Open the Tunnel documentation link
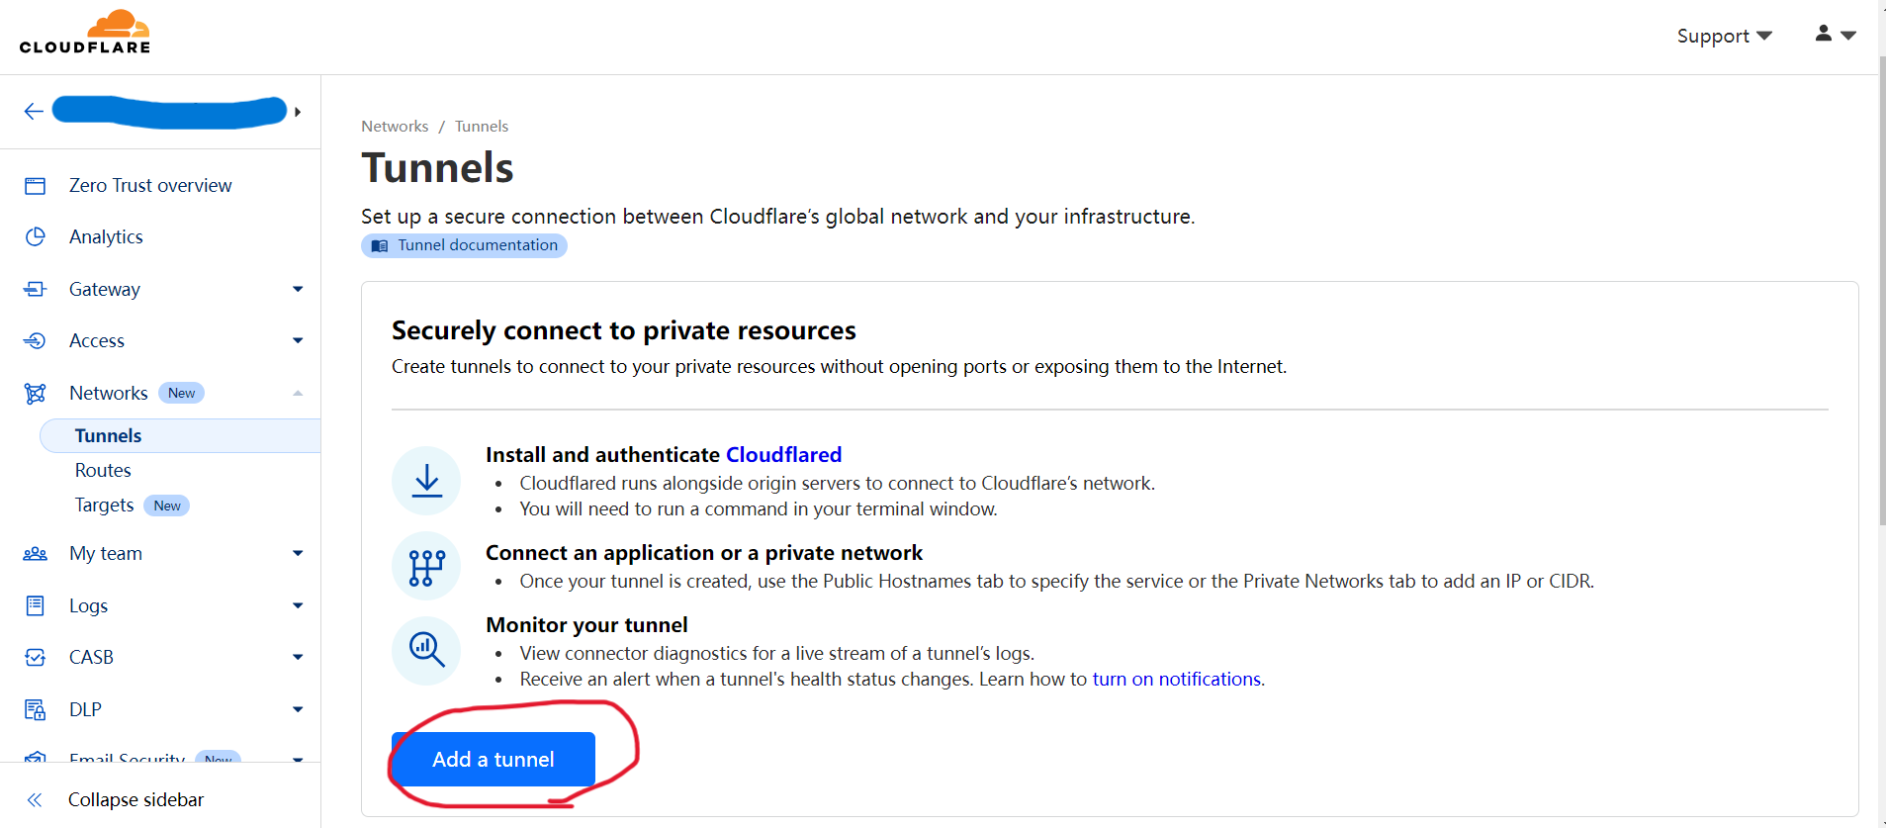Image resolution: width=1886 pixels, height=828 pixels. [x=464, y=245]
